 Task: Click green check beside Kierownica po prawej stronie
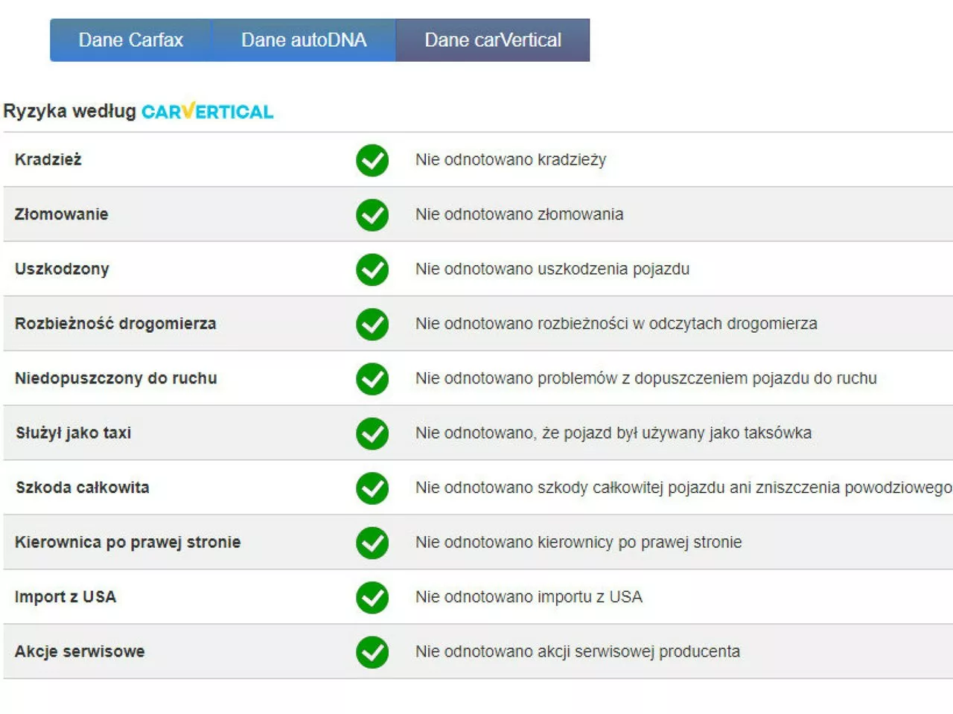click(372, 543)
